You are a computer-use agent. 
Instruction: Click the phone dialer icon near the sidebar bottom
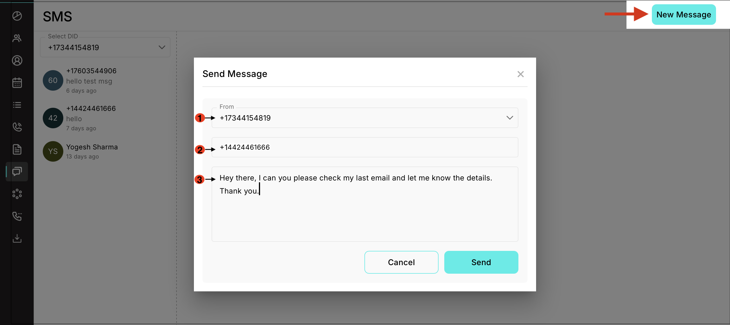point(17,216)
